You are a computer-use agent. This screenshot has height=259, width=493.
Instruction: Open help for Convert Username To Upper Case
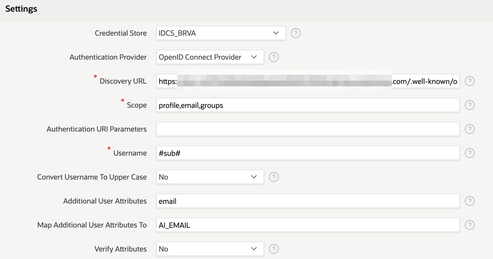point(273,177)
